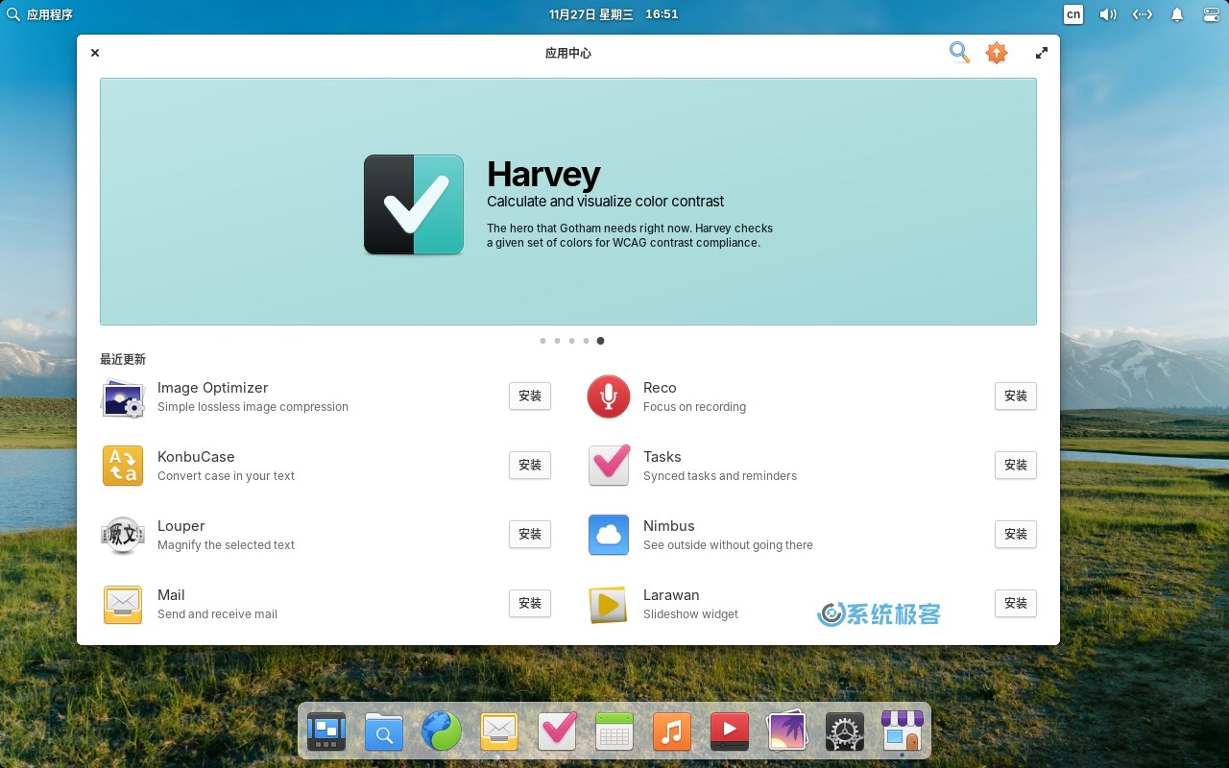Viewport: 1229px width, 768px height.
Task: Open the AppCenter search icon
Action: point(959,53)
